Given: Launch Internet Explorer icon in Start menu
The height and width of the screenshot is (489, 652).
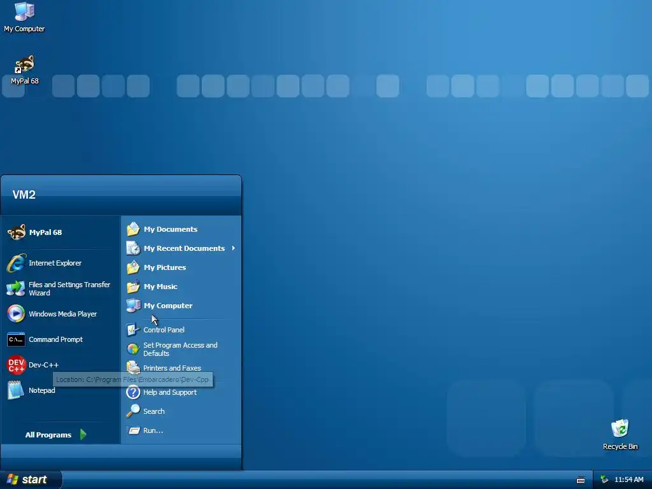Looking at the screenshot, I should [16, 263].
